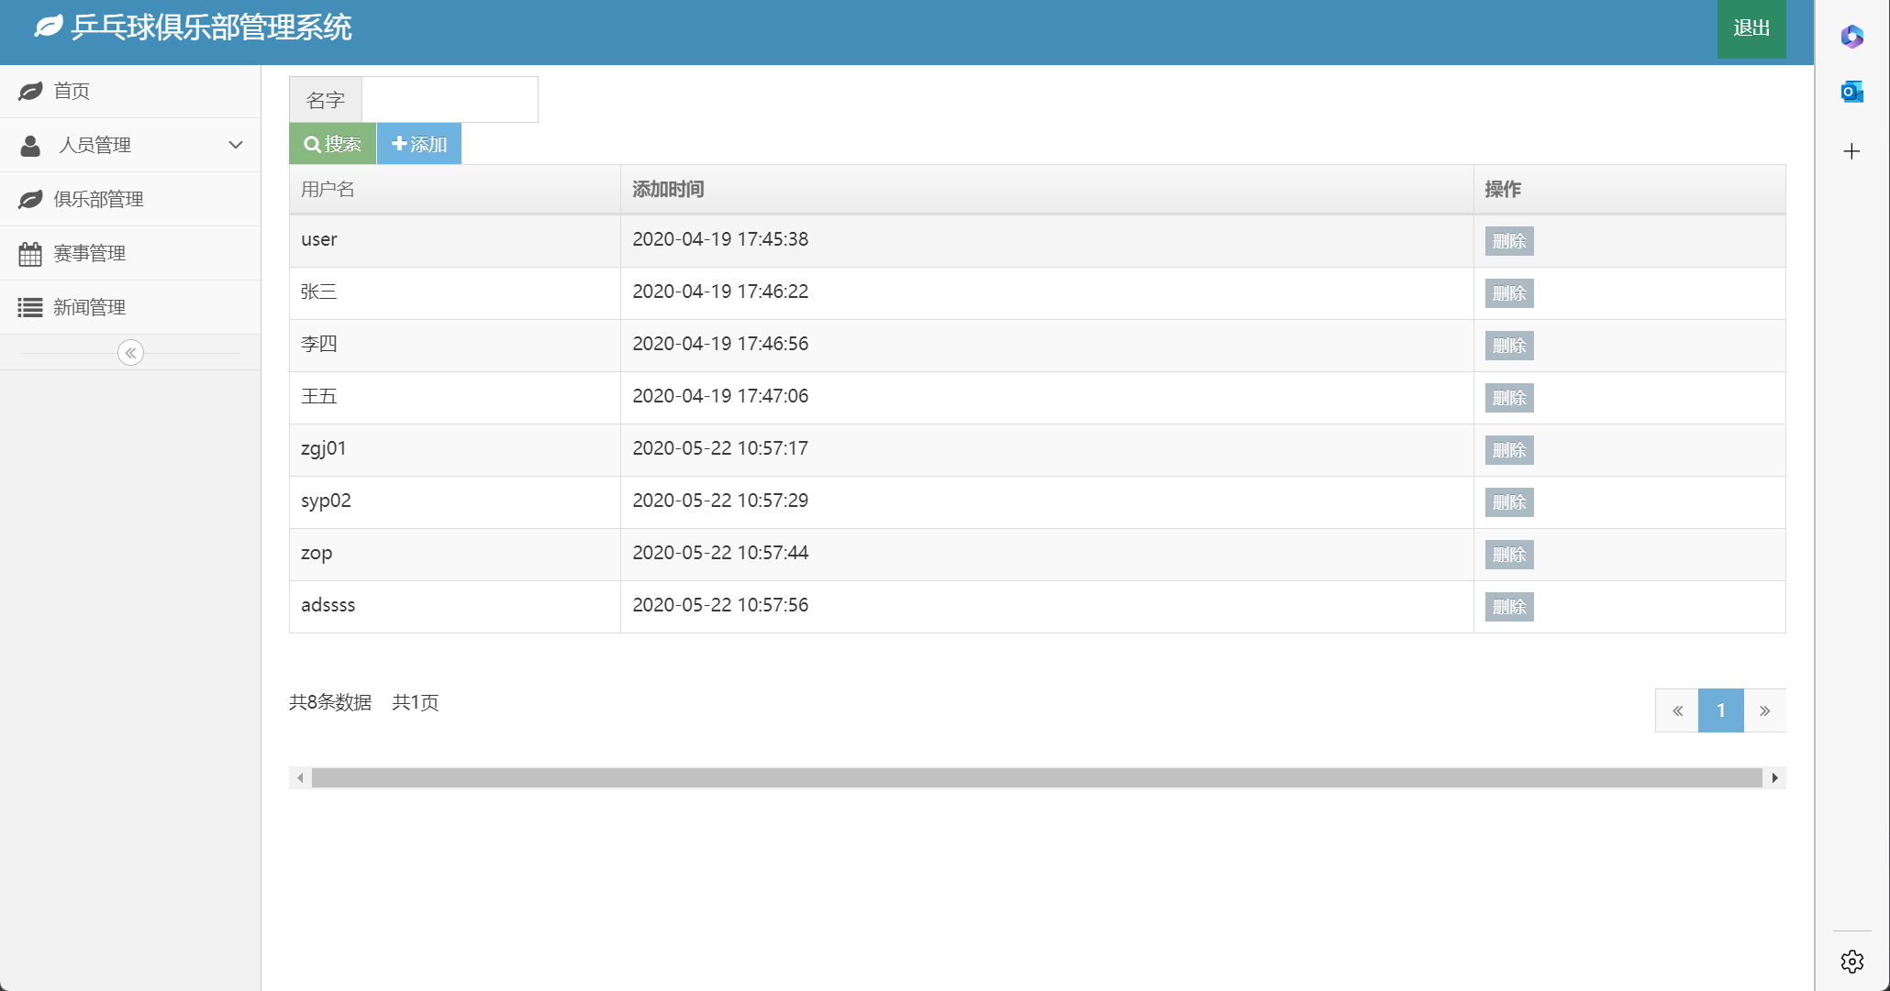Viewport: 1890px width, 991px height.
Task: Click the calendar icon beside 赛事管理
Action: point(30,254)
